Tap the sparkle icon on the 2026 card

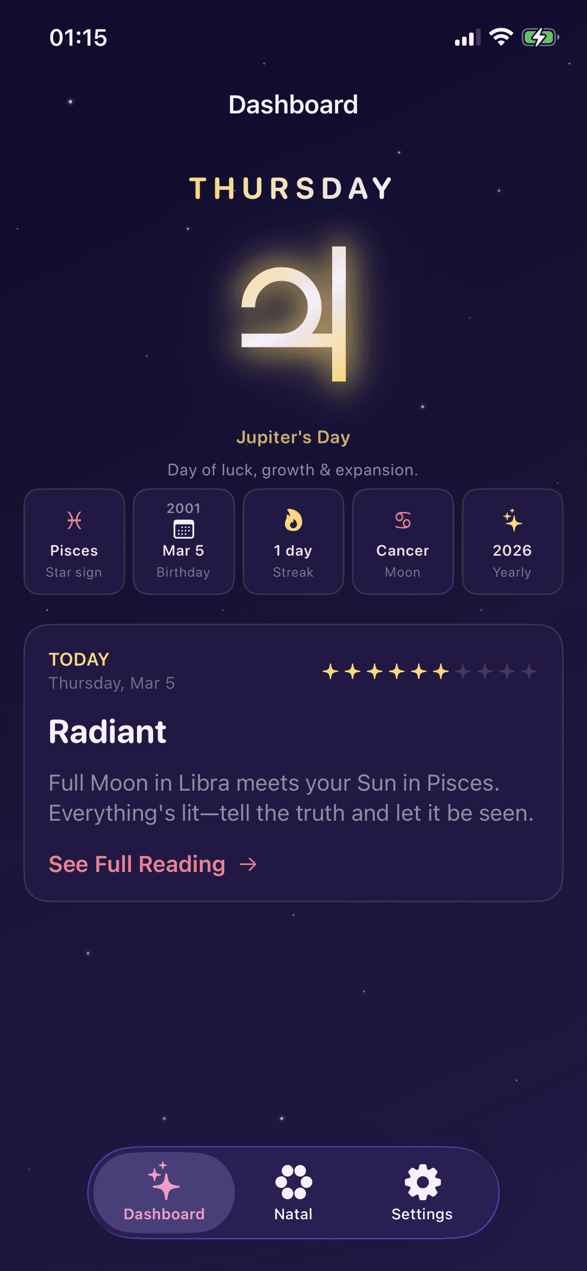coord(512,521)
